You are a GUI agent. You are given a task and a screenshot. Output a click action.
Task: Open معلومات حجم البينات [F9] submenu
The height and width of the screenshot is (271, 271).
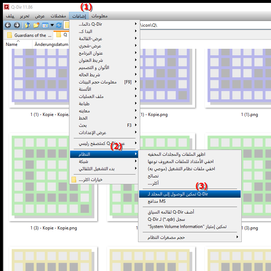pos(104,82)
